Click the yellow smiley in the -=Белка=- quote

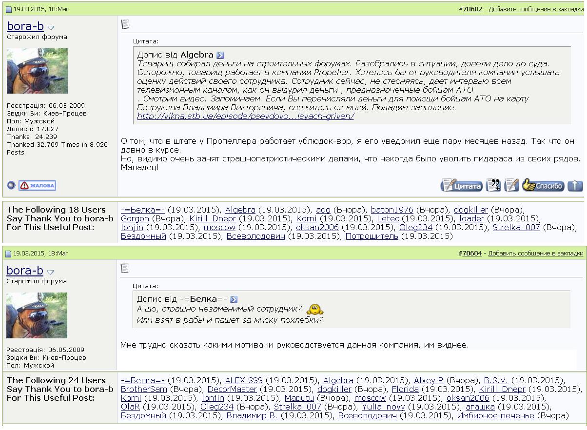tap(316, 309)
